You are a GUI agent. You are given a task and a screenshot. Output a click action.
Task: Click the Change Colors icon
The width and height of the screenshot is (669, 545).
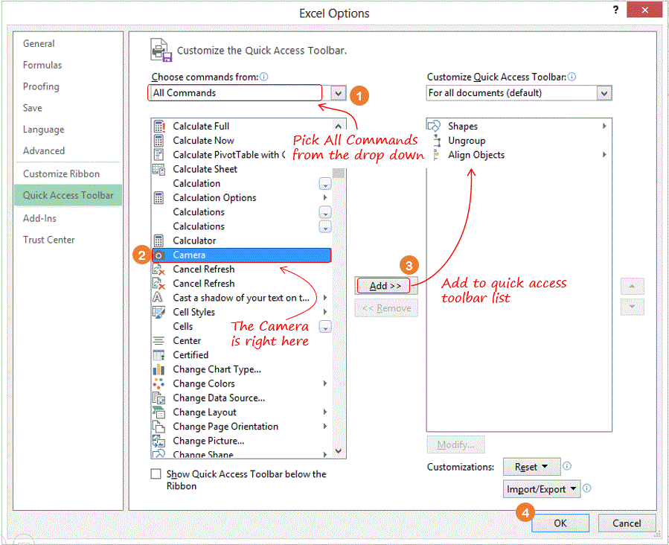(x=159, y=383)
